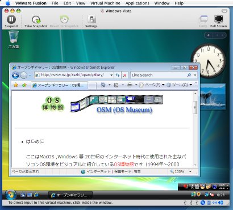
Task: Click the OSM (OS Museum) heading link
Action: tap(124, 110)
